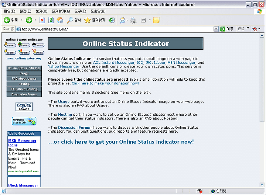This screenshot has height=195, width=266.
Task: Select the FAQ about Hosting sidebar button
Action: (24, 89)
